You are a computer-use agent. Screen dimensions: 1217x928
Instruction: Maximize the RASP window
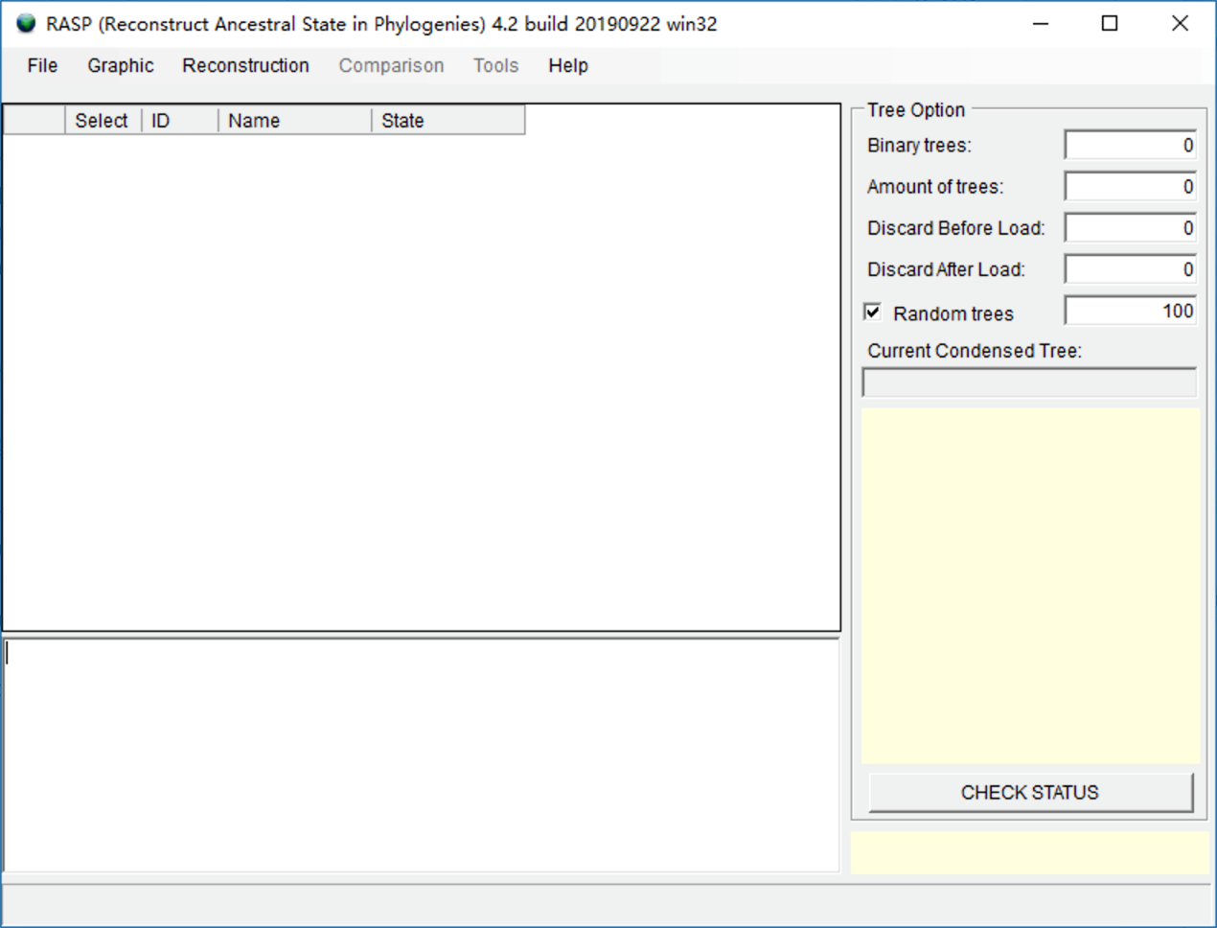tap(1110, 23)
